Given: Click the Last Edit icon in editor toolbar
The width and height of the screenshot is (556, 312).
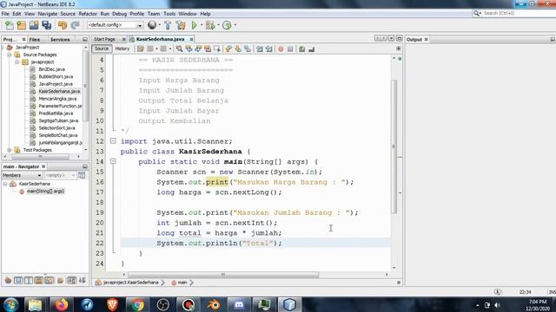Looking at the screenshot, I should click(x=141, y=49).
